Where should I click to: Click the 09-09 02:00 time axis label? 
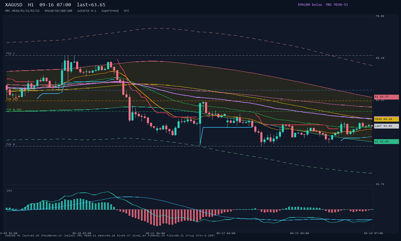click(x=8, y=233)
